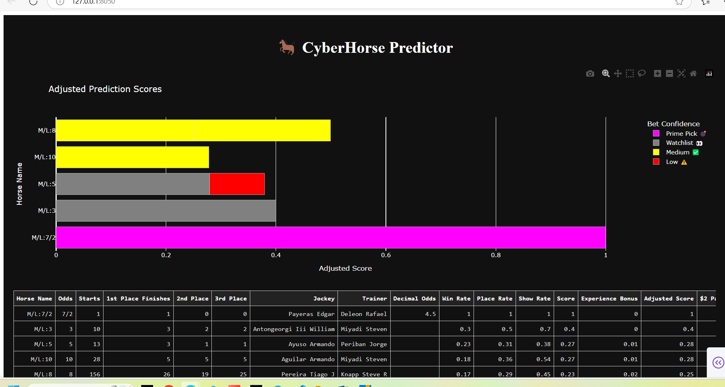The height and width of the screenshot is (387, 725).
Task: Open the Plotly logo link in the modebar
Action: point(709,73)
